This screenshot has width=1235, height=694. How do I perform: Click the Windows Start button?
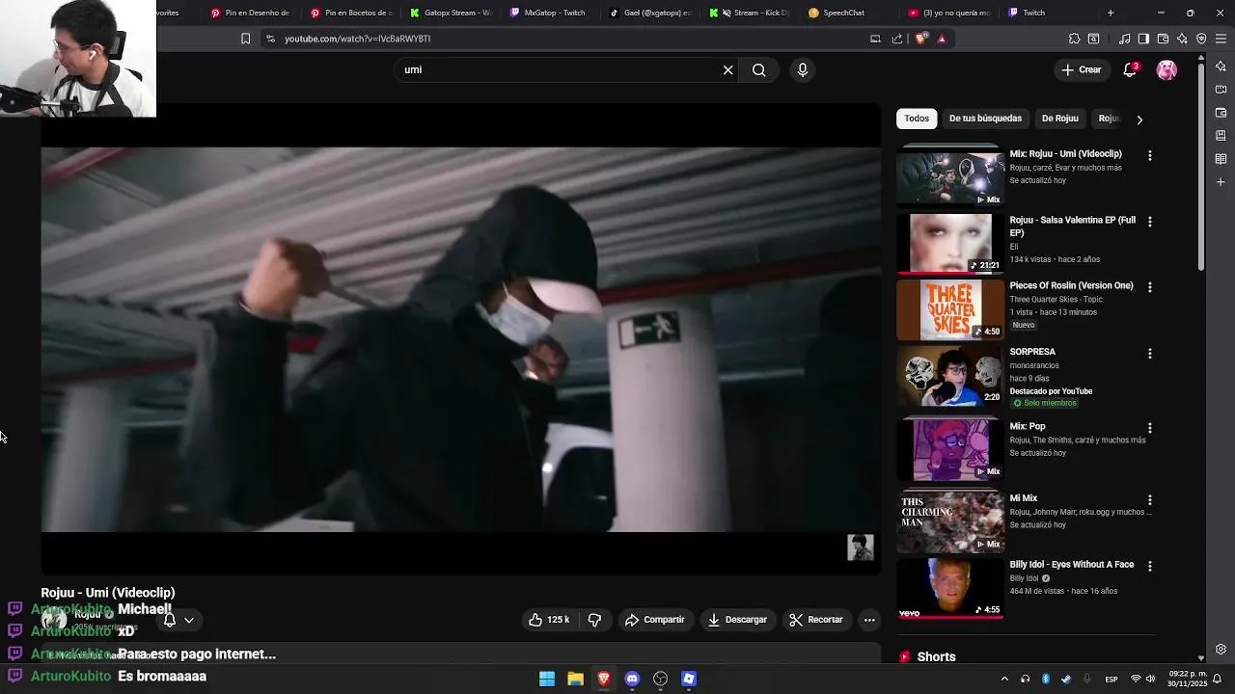pos(547,679)
